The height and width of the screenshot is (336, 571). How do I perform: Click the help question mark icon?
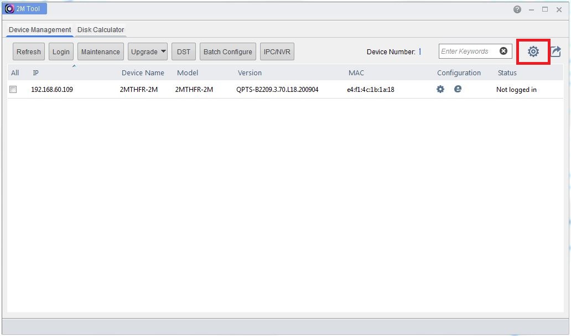click(x=517, y=9)
